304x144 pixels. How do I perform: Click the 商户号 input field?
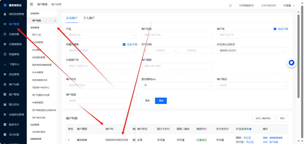(x=252, y=35)
